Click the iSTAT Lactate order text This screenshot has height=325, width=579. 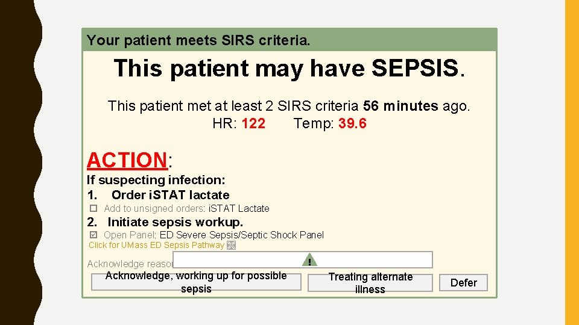click(x=239, y=208)
